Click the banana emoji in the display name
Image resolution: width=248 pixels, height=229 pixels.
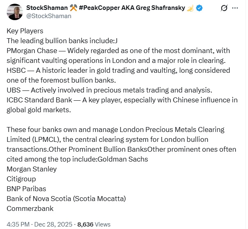click(x=191, y=8)
